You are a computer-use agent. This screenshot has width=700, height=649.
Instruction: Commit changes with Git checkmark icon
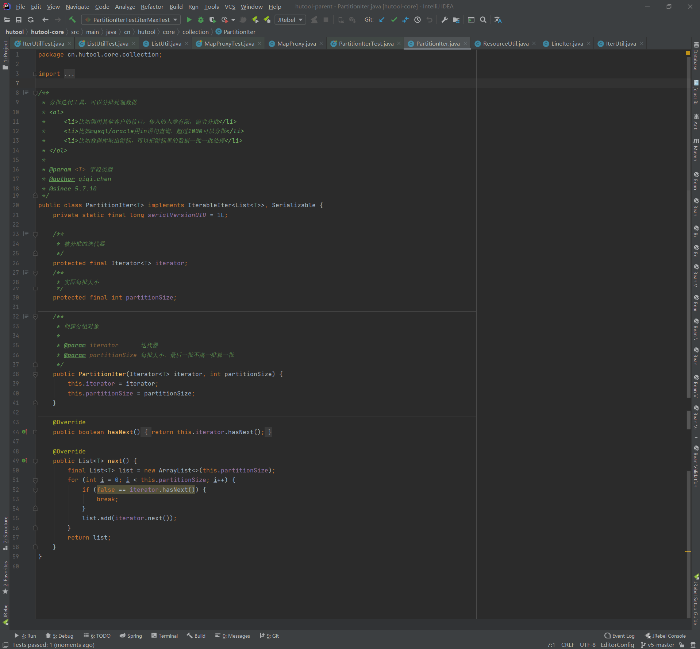(394, 20)
